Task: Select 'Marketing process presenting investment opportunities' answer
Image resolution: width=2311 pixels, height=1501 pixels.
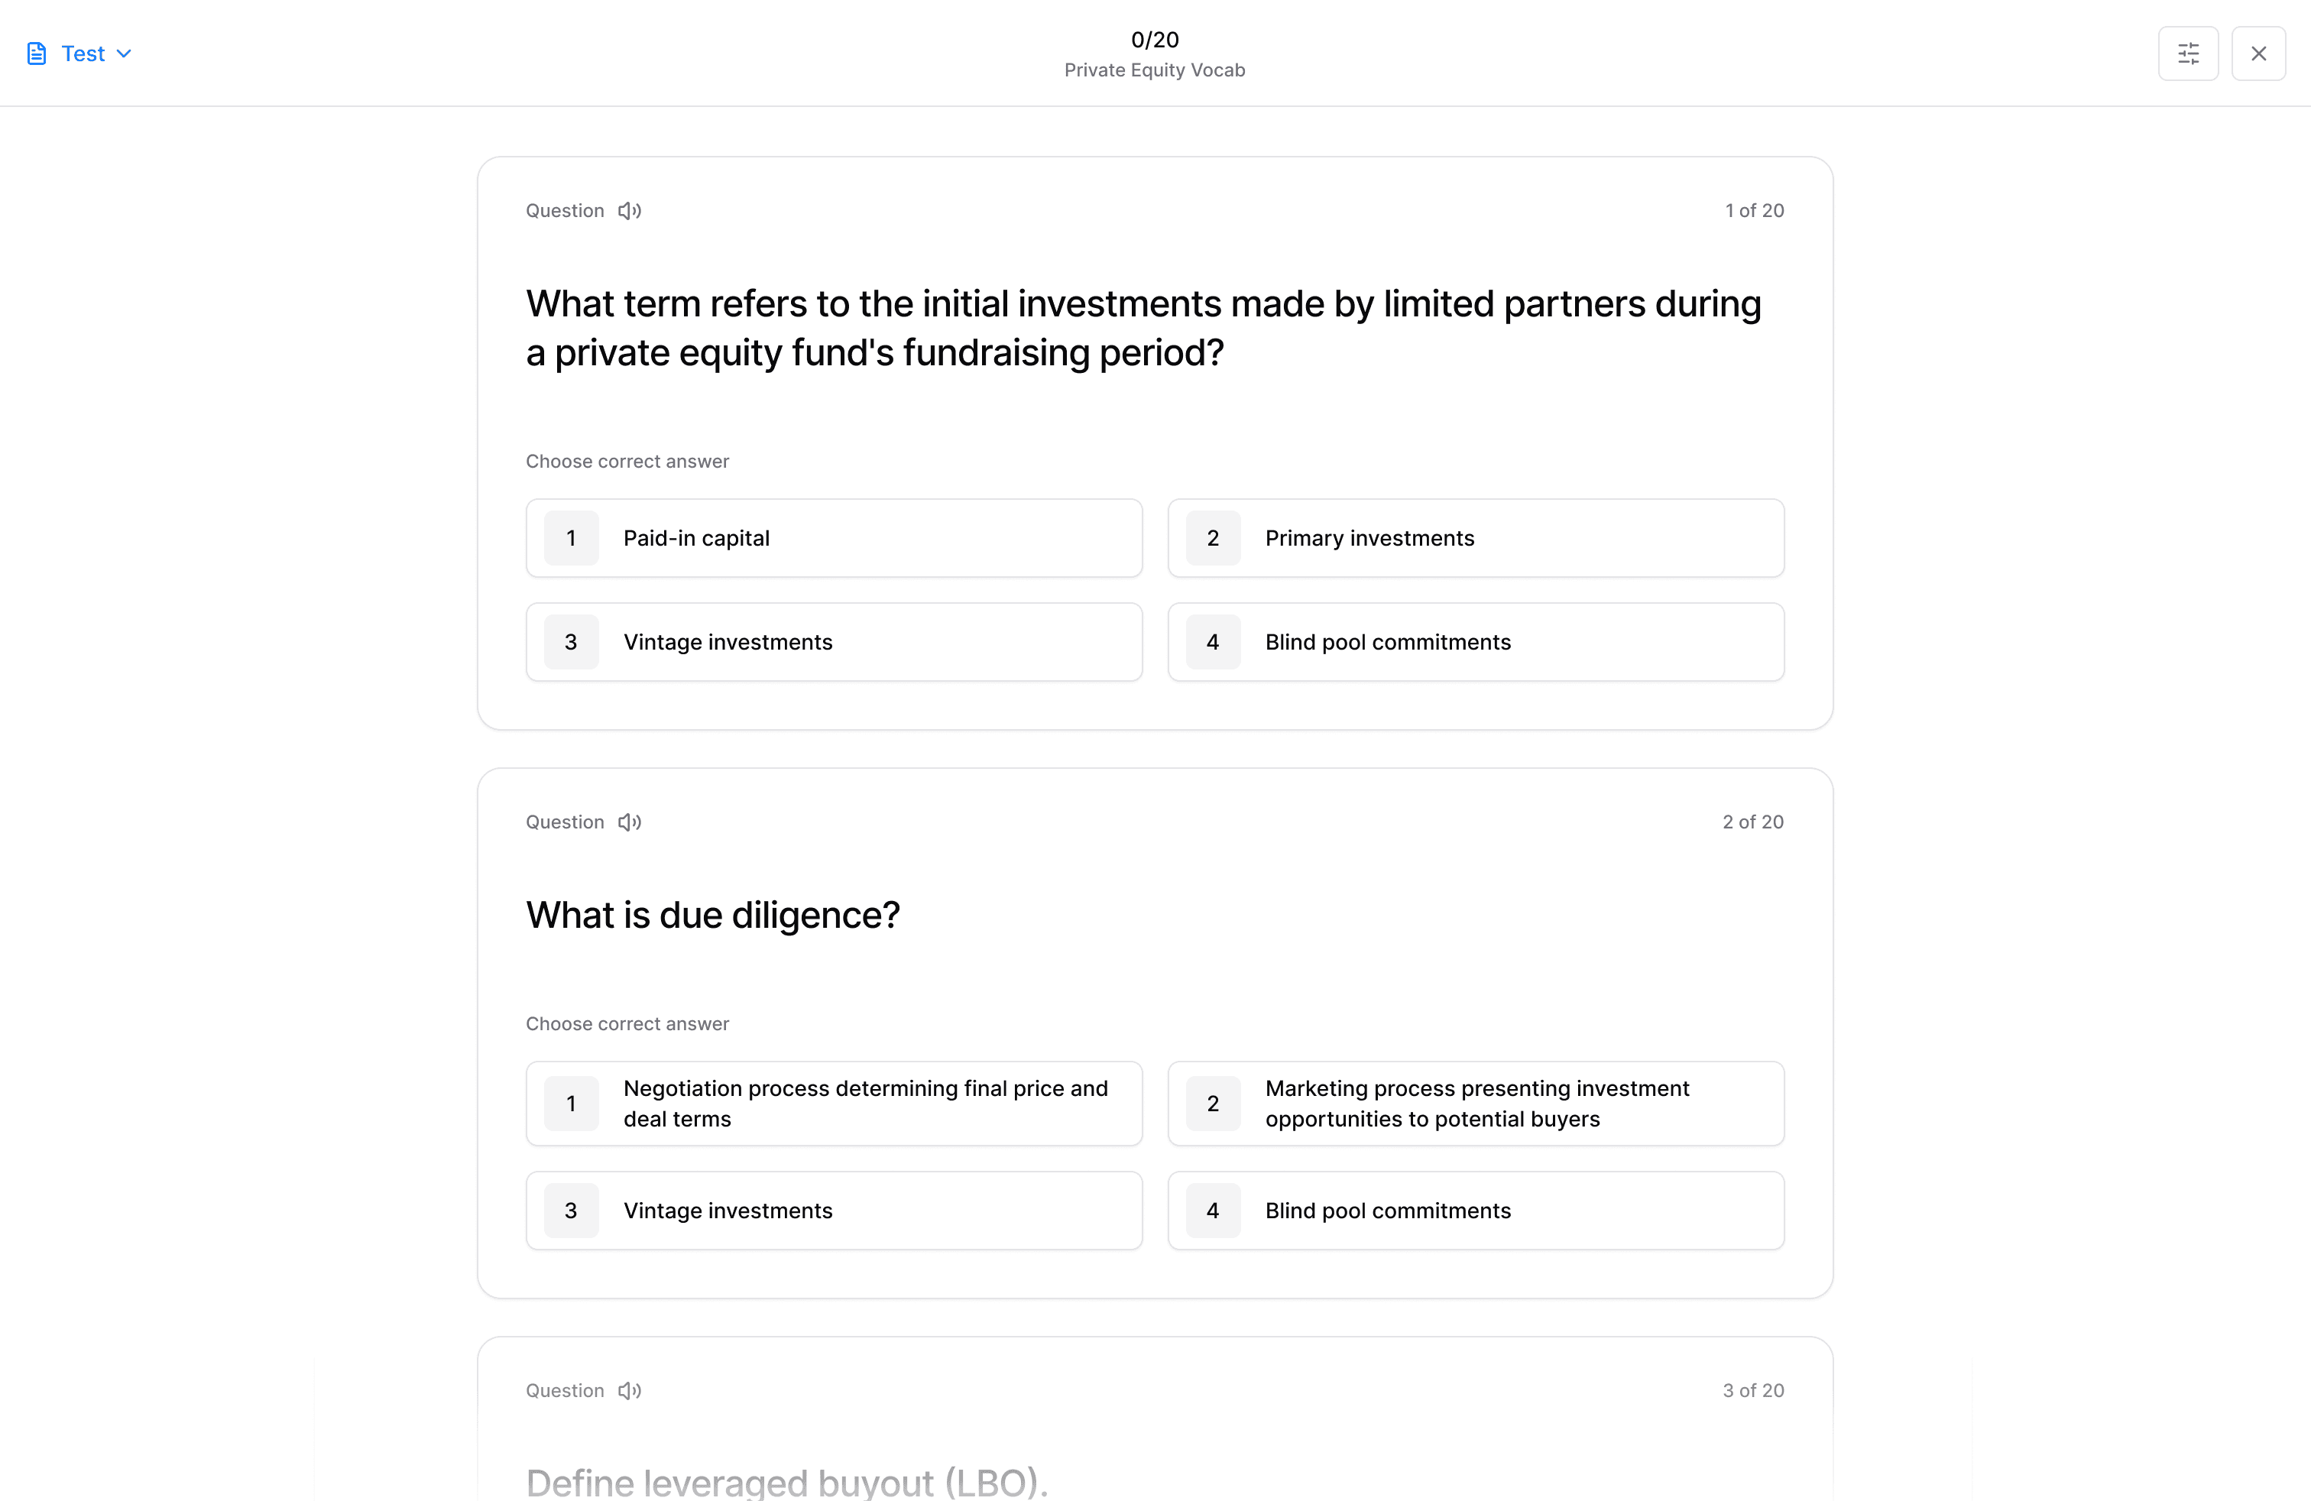Action: 1475,1104
